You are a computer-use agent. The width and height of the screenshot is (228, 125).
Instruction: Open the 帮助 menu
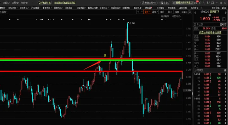tap(24, 3)
